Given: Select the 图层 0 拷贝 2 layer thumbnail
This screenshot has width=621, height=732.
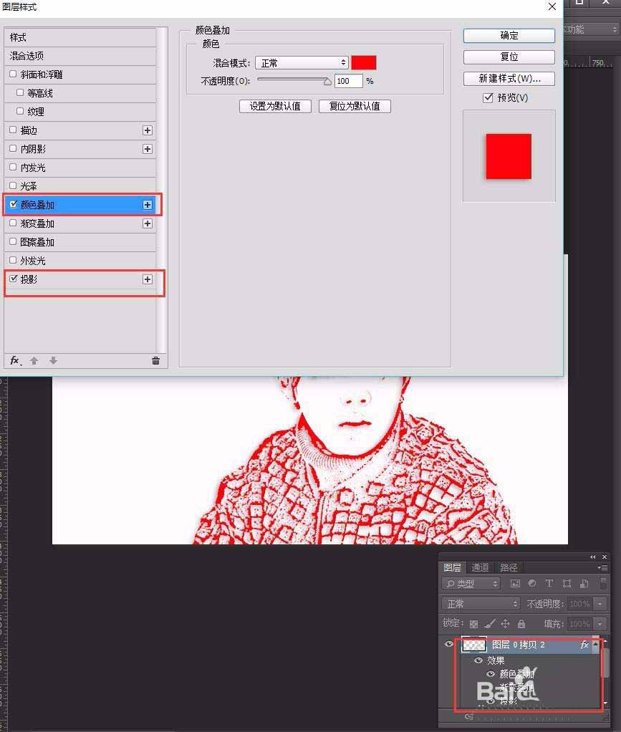Looking at the screenshot, I should (x=473, y=645).
